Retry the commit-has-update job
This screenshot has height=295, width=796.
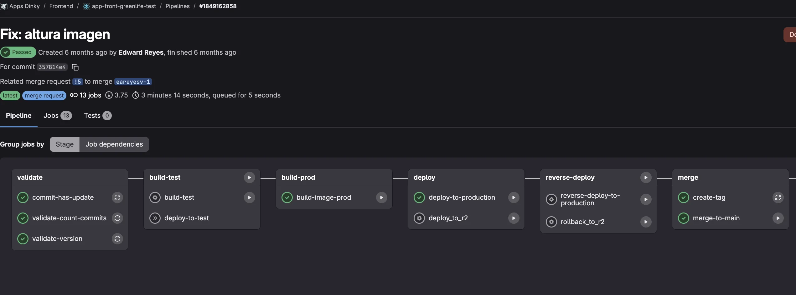click(x=117, y=197)
